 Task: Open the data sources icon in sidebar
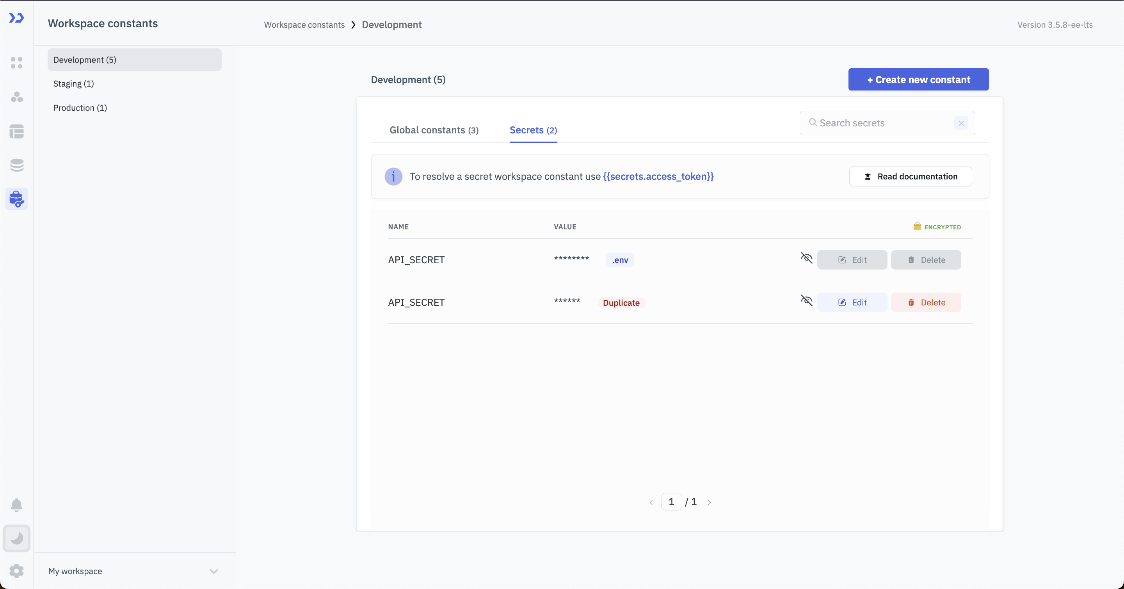[16, 165]
